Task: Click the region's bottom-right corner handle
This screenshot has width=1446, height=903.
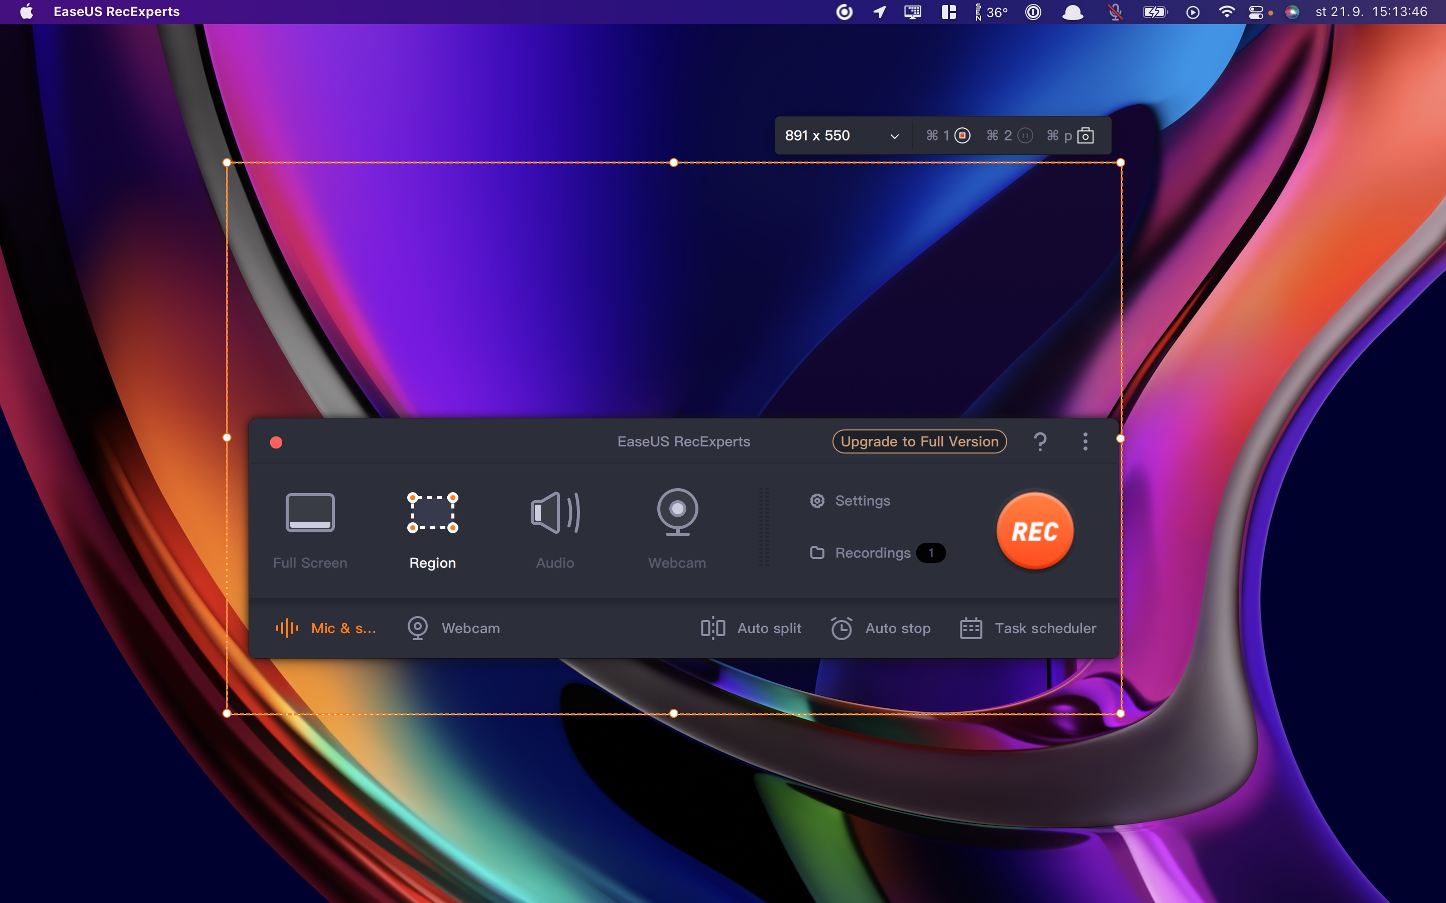Action: tap(1120, 713)
